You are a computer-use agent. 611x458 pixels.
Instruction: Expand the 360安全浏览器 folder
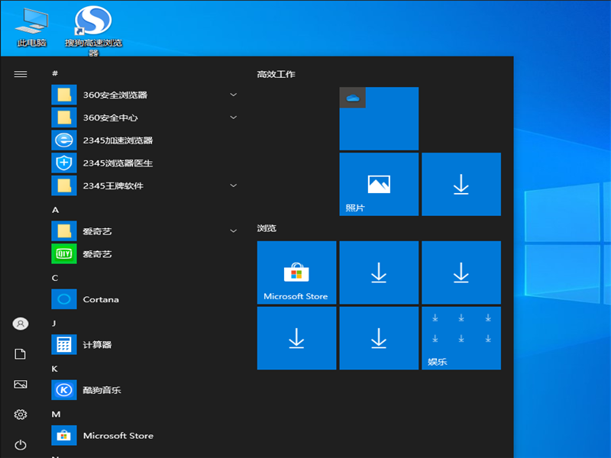pos(233,95)
